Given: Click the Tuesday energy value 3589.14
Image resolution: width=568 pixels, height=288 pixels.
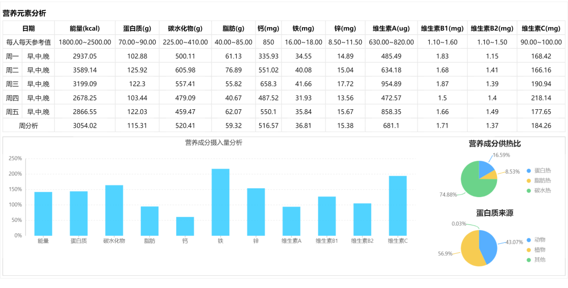Looking at the screenshot, I should [85, 70].
